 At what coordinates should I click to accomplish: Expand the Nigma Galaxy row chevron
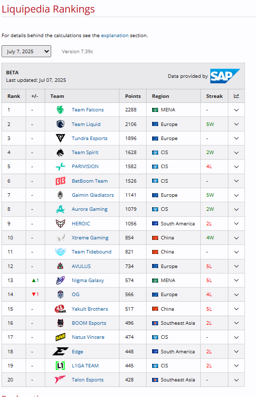[236, 281]
